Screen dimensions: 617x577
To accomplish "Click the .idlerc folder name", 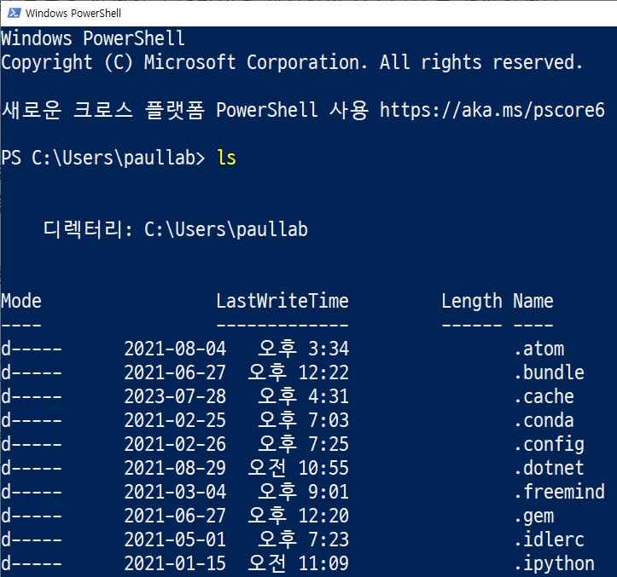I will coord(549,539).
